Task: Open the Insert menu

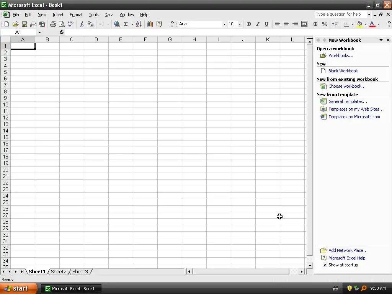Action: pyautogui.click(x=58, y=15)
